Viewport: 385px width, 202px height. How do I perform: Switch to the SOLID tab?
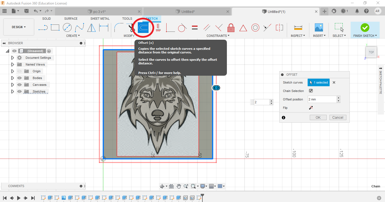click(x=47, y=19)
